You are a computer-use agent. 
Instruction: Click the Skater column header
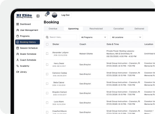coord(56,44)
